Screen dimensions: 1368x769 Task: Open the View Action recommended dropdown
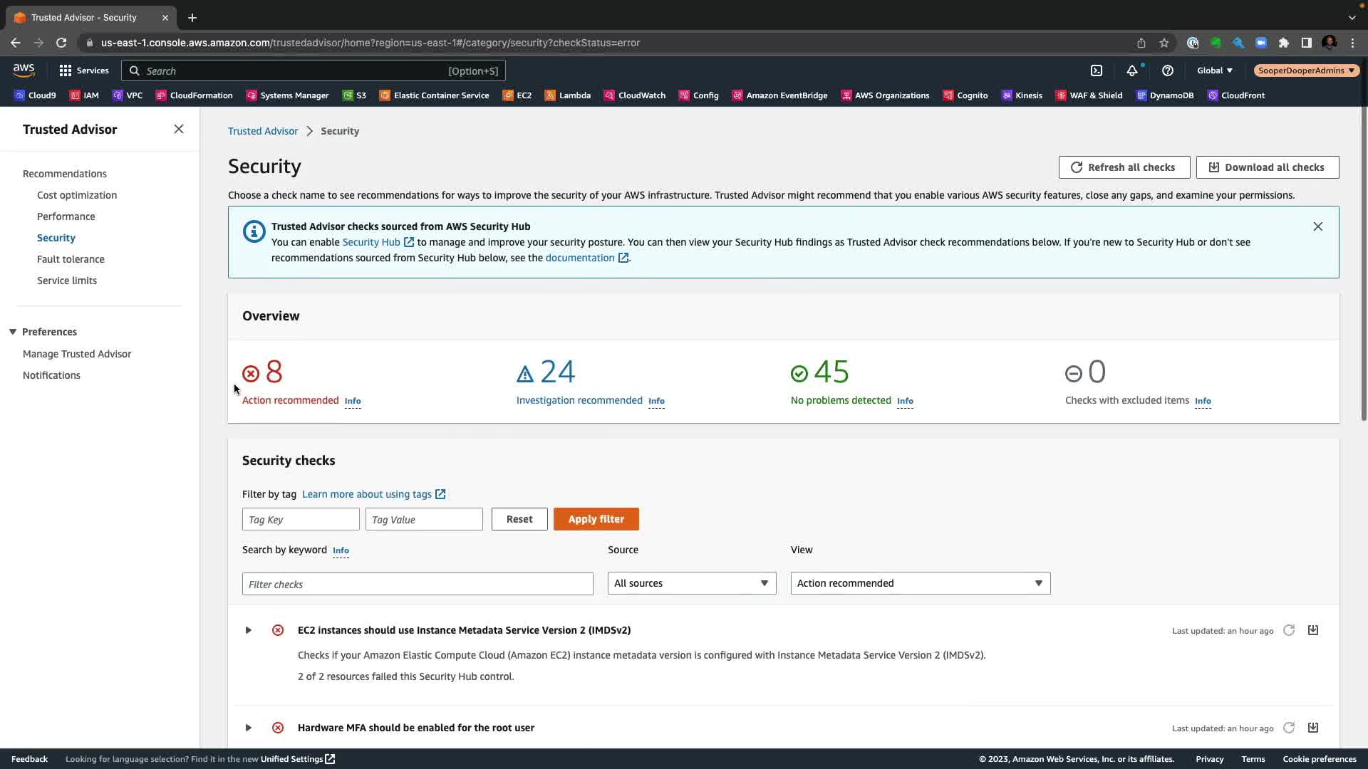coord(920,583)
